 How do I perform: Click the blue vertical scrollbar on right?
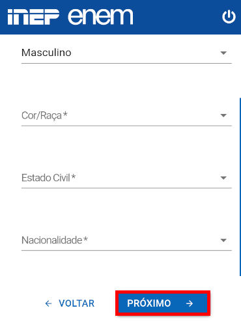click(x=240, y=187)
